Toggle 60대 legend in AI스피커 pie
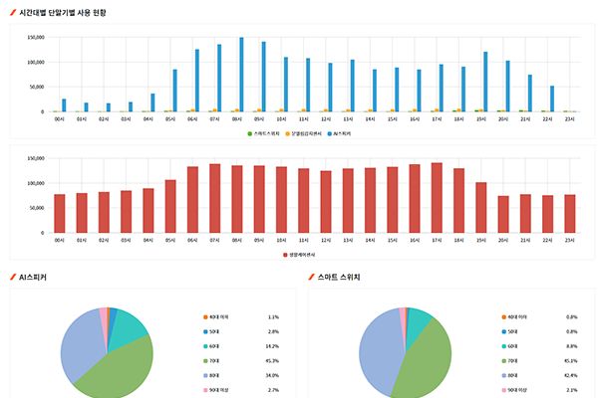Image resolution: width=598 pixels, height=398 pixels. point(211,346)
